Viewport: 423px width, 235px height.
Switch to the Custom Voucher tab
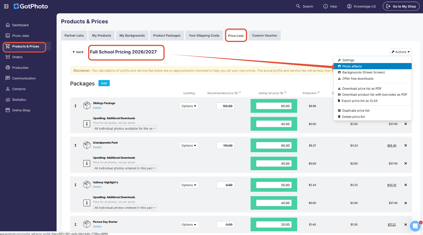[x=265, y=35]
